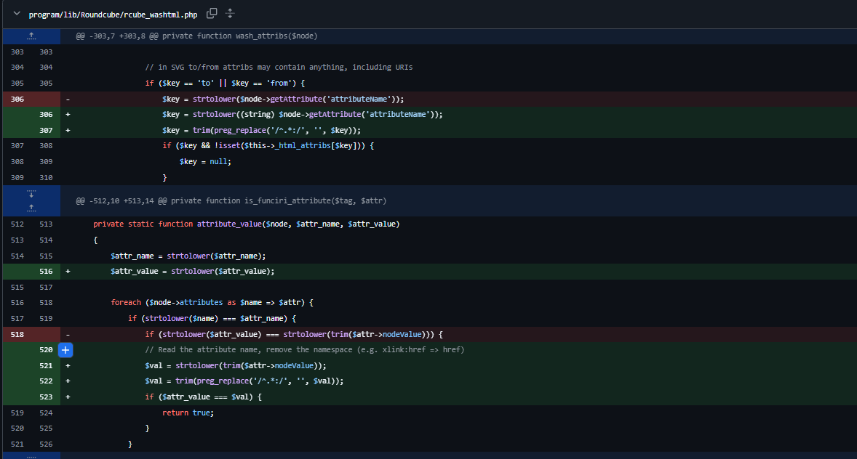This screenshot has width=857, height=459.
Task: Click the new line number 516
Action: click(x=45, y=271)
